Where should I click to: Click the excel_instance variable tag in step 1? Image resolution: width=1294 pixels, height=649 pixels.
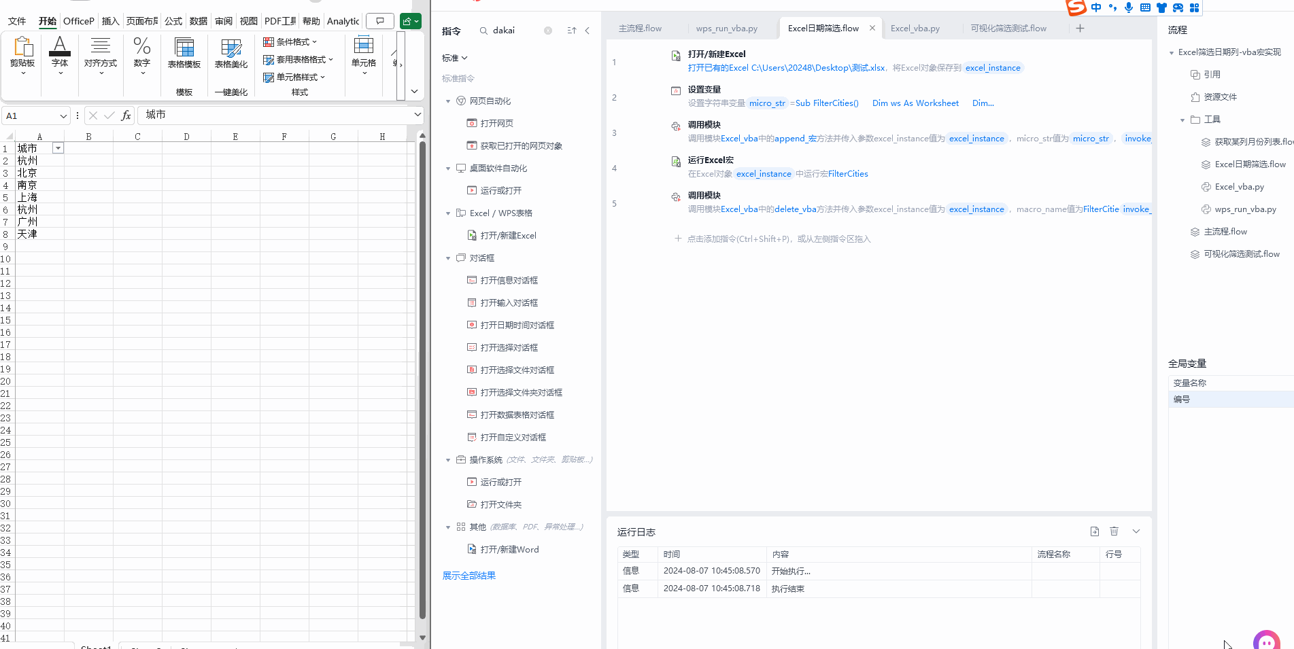993,68
